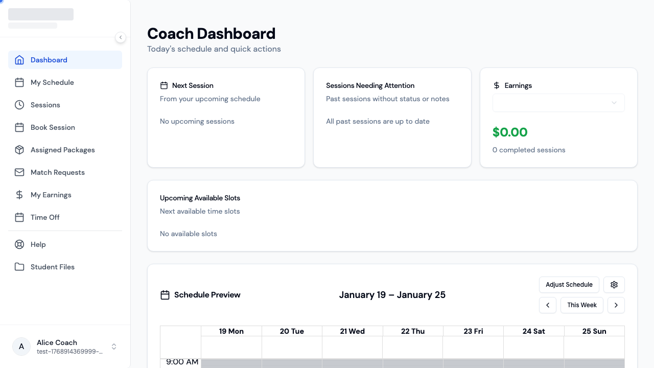Open Student Files folder icon
Viewport: 654px width, 368px height.
19,267
